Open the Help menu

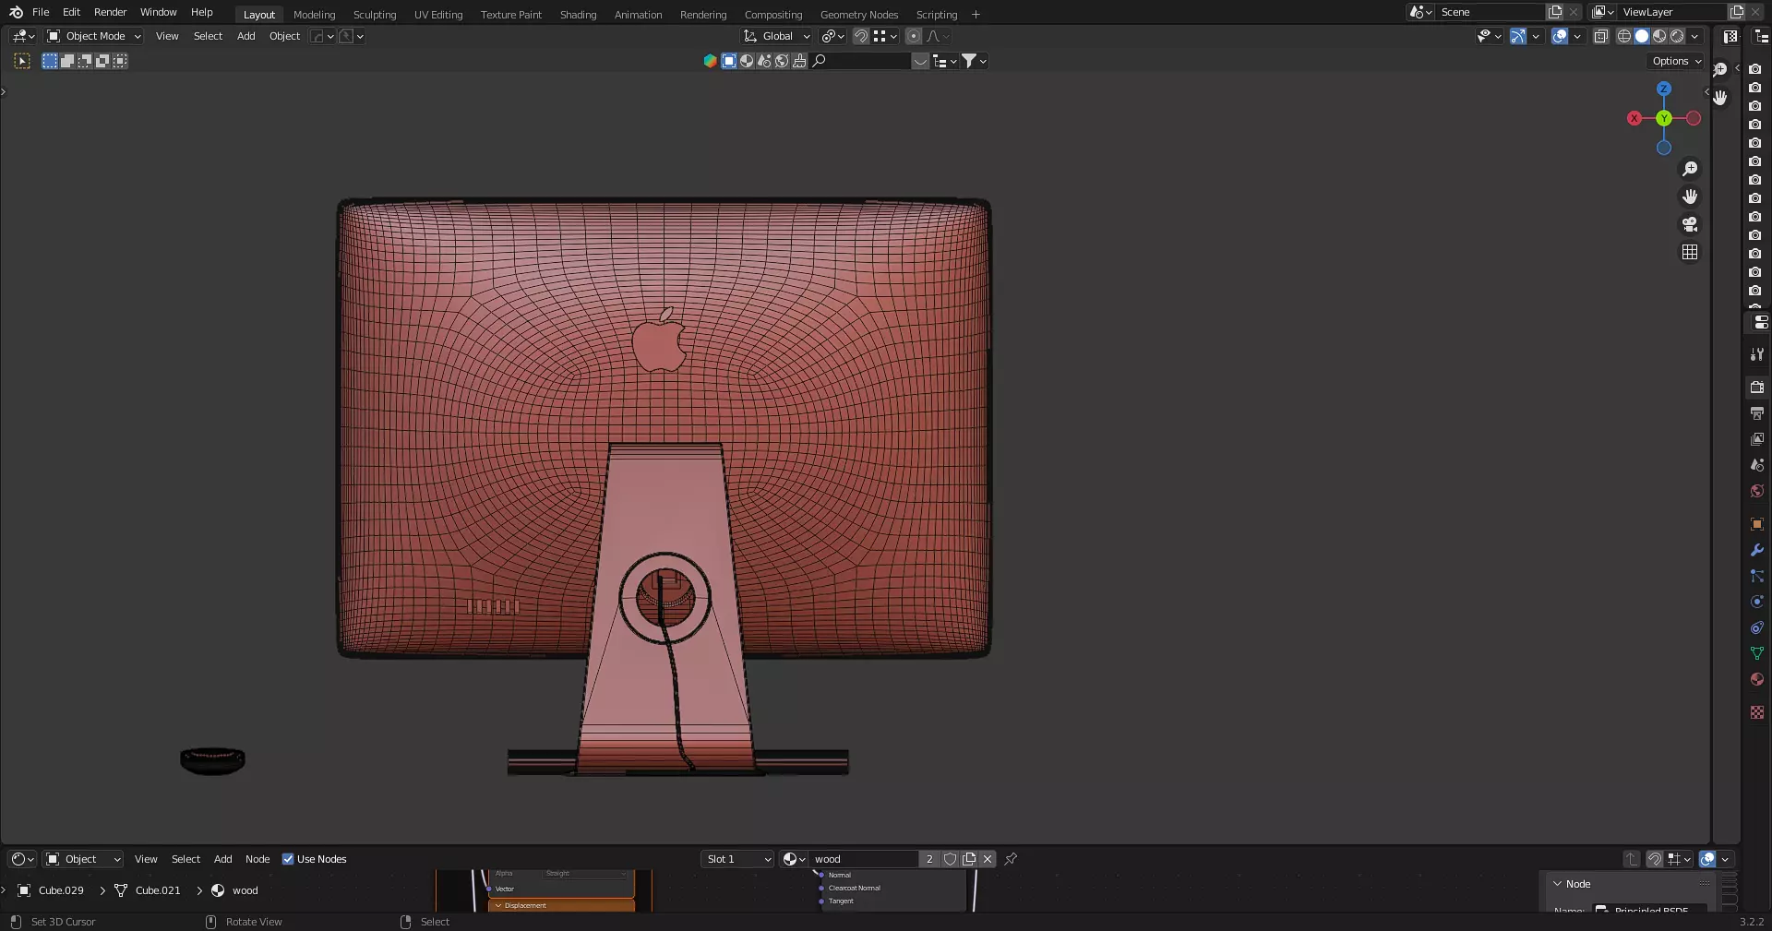click(202, 12)
